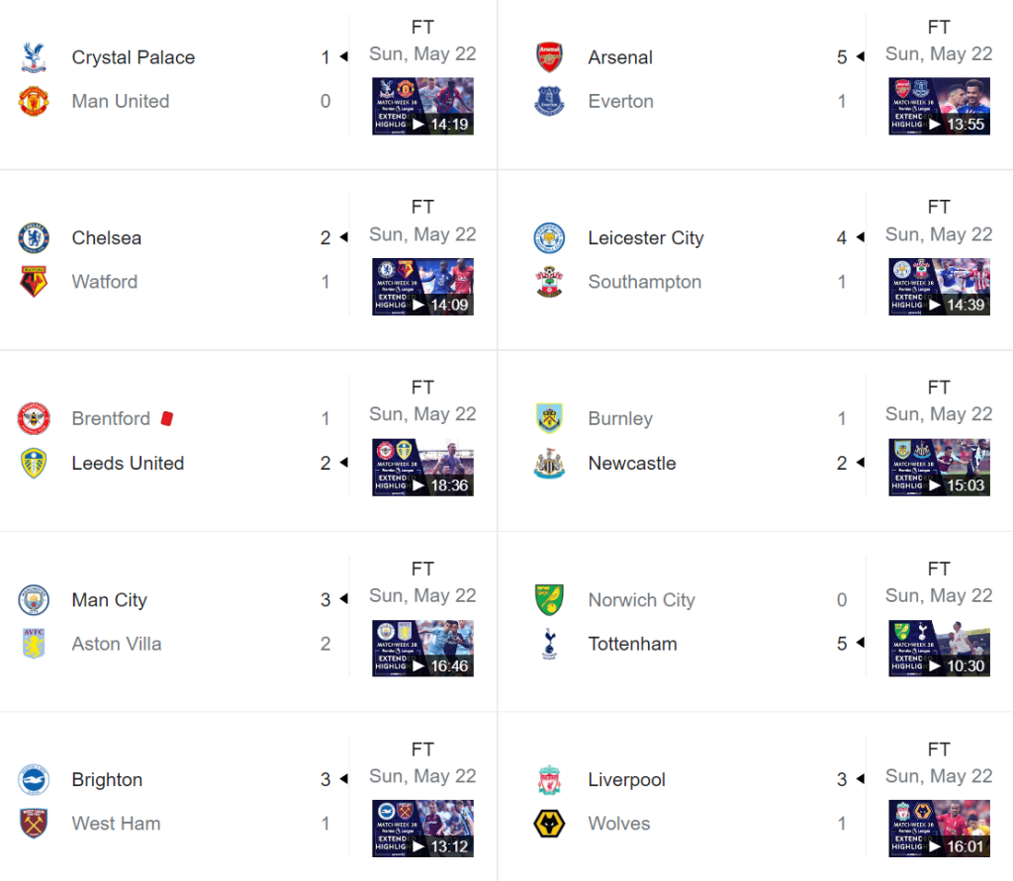
Task: Click the Tottenham club crest
Action: pyautogui.click(x=550, y=644)
